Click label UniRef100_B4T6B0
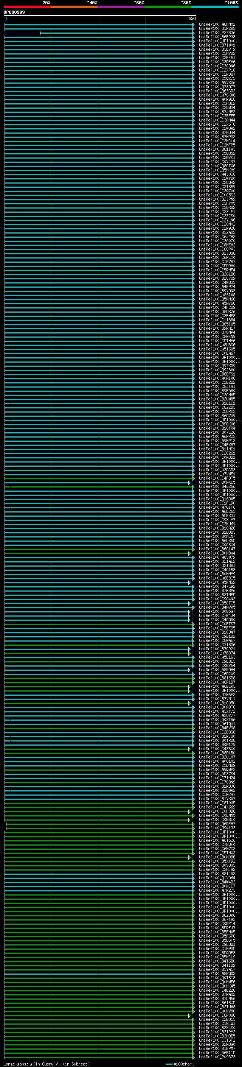 pos(217,961)
